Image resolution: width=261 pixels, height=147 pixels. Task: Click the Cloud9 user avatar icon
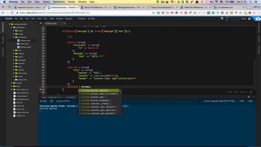coord(221,19)
